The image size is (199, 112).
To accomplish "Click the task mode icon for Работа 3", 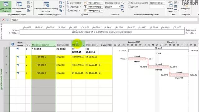I will coord(18,73).
